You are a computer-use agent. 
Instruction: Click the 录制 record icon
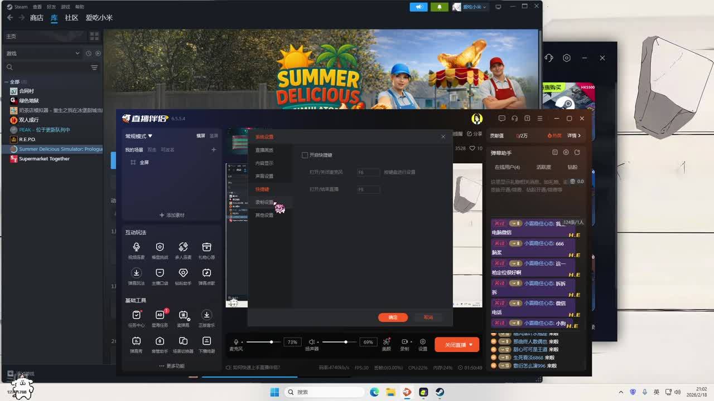pos(405,342)
